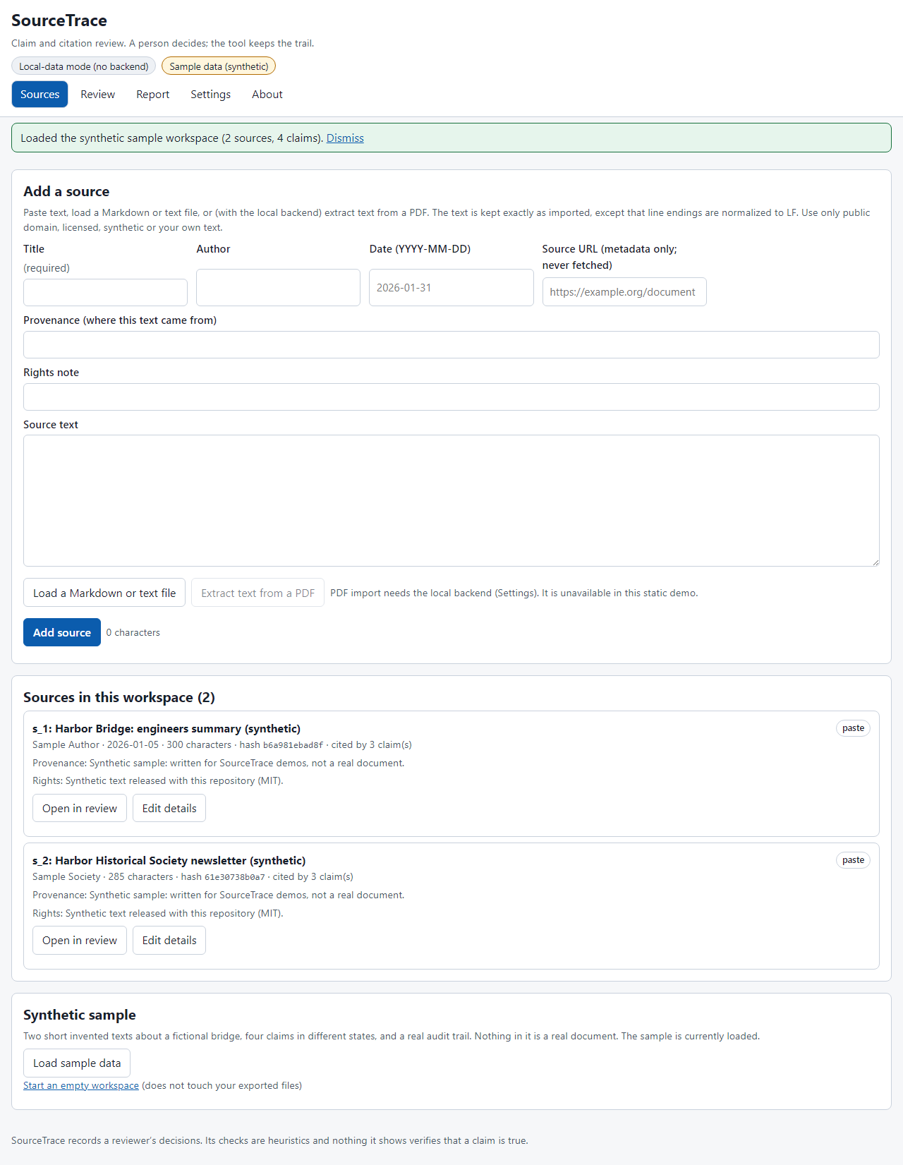Focus the Rights note field
The width and height of the screenshot is (903, 1165).
[x=451, y=397]
